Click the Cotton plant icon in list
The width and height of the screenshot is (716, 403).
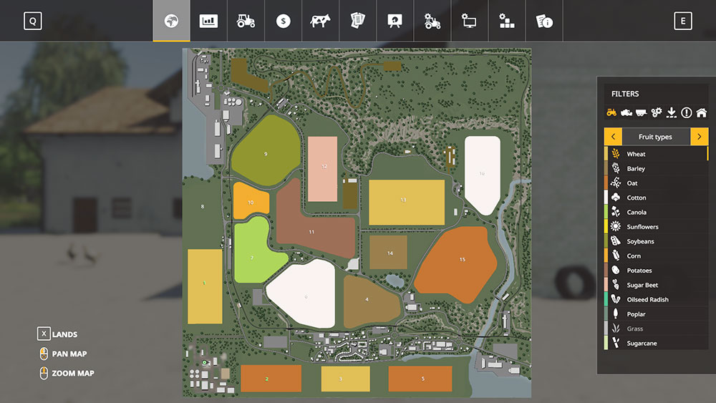pos(616,197)
